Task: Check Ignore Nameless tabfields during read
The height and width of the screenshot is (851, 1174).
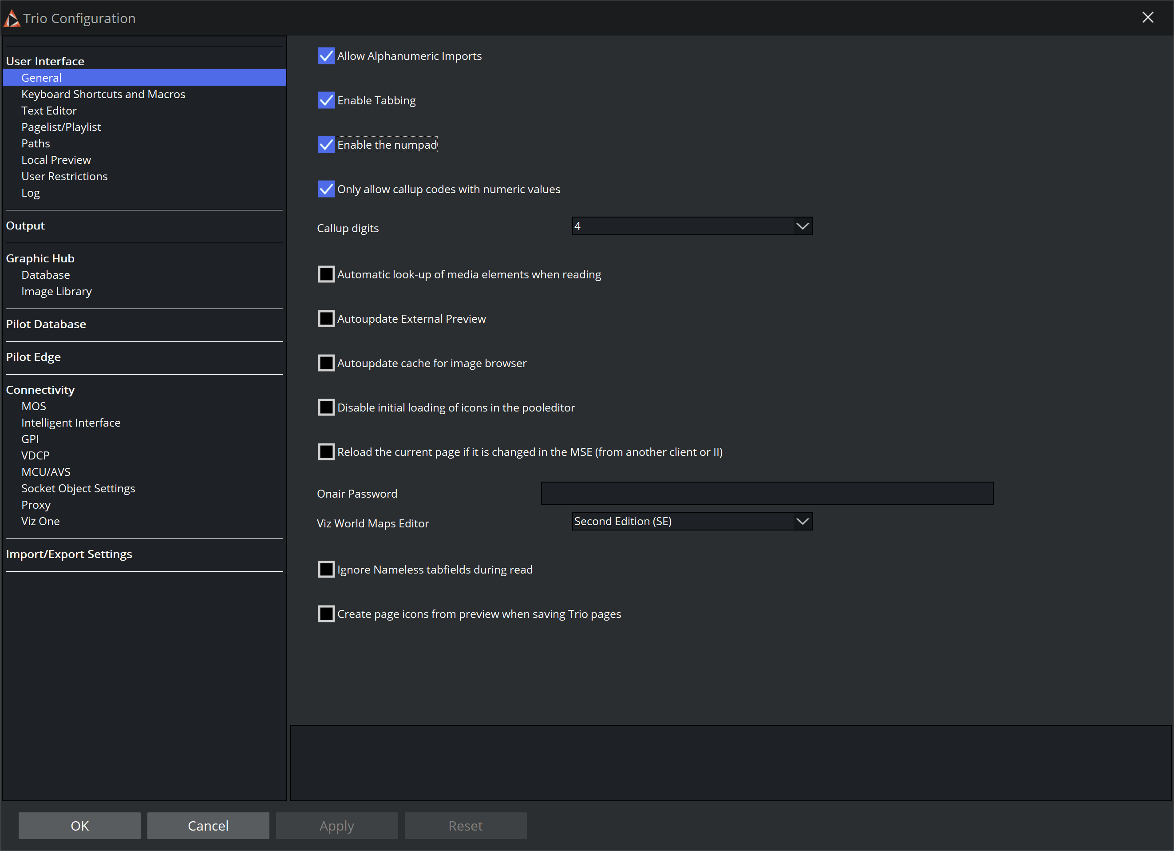Action: 326,570
